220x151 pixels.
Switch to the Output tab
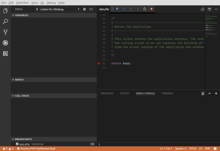[125, 93]
